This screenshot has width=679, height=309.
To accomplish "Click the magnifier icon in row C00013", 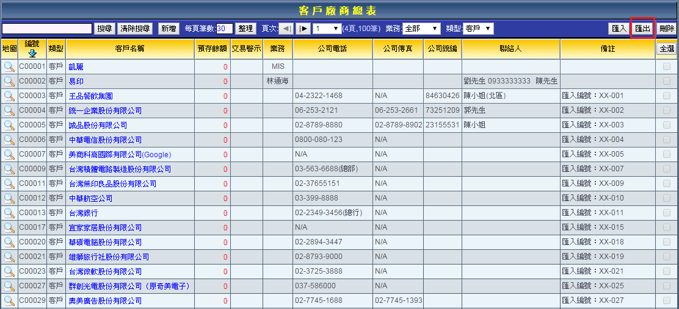I will coord(9,213).
